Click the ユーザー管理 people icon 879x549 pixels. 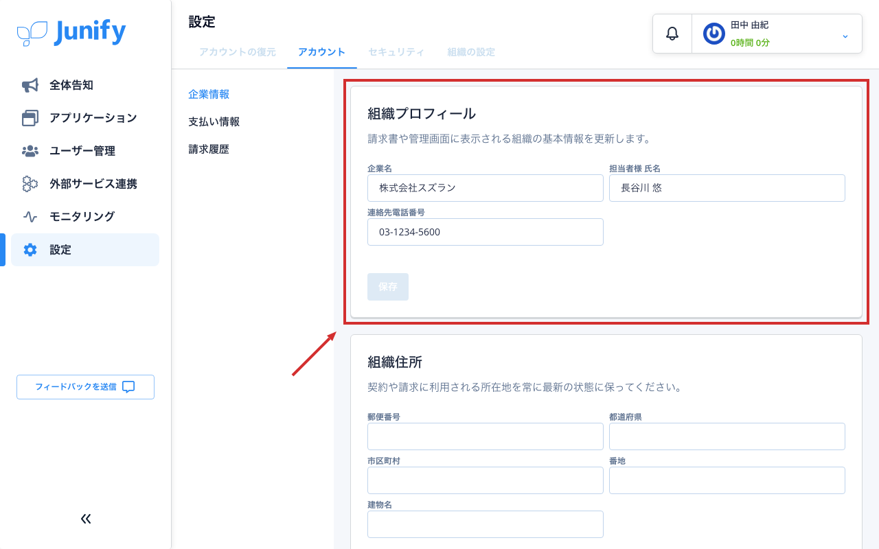(x=30, y=151)
